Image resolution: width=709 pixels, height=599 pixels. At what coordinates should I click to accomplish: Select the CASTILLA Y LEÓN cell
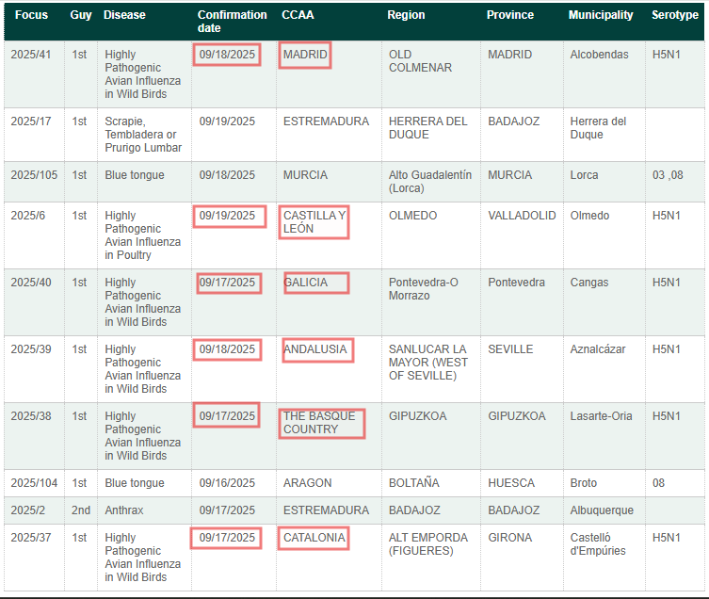point(314,222)
